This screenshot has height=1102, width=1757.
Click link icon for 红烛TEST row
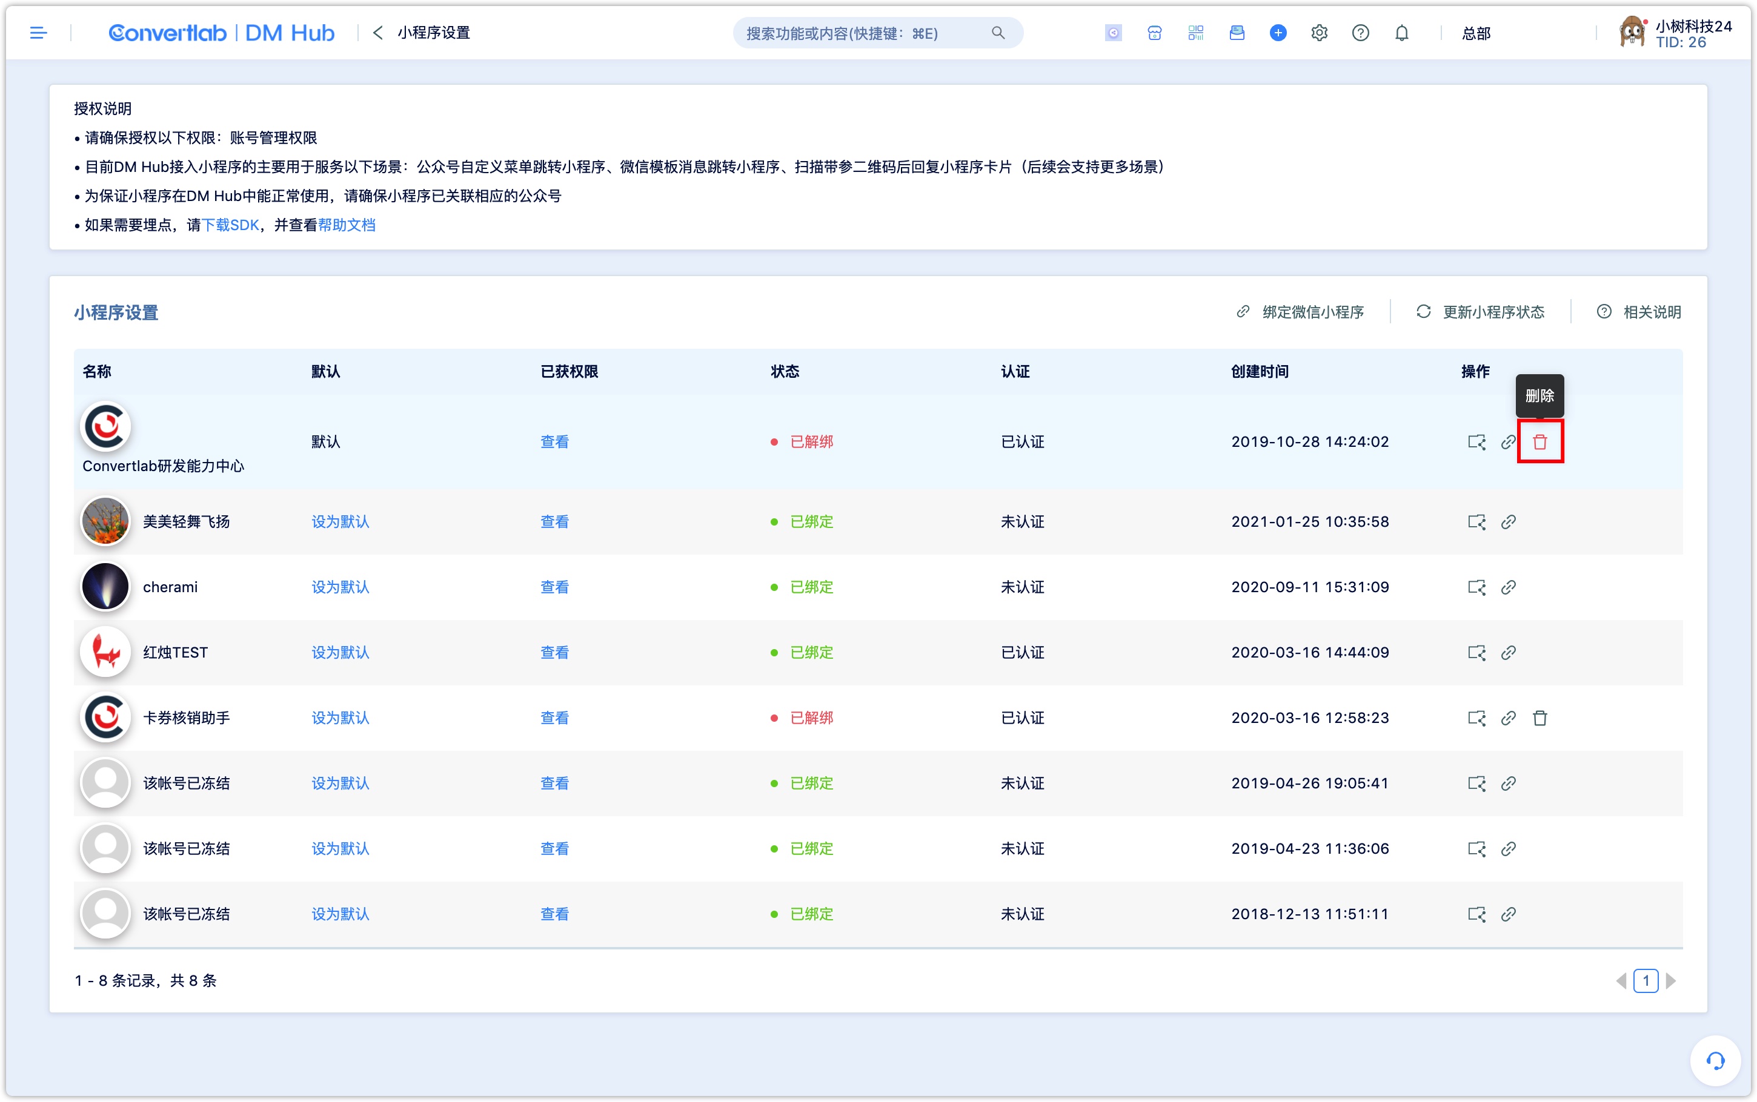(x=1509, y=652)
